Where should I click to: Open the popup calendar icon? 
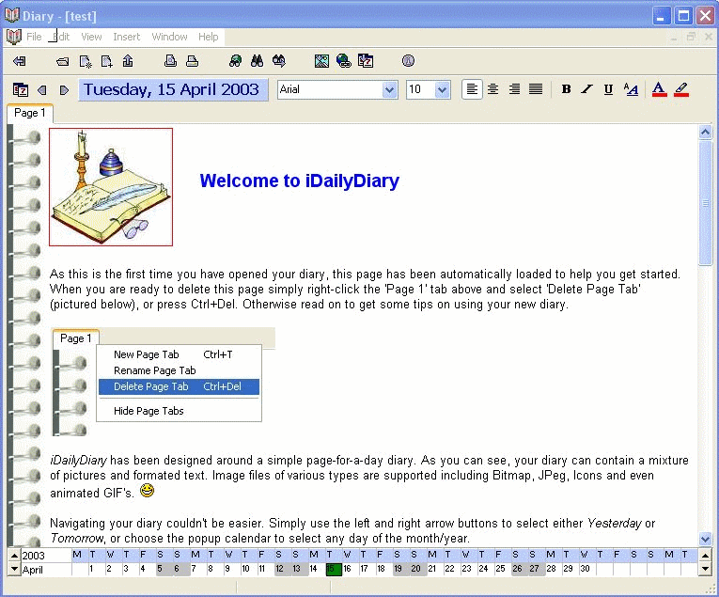(21, 90)
